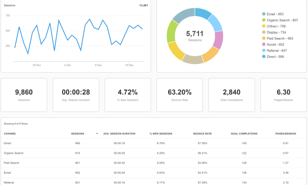Click the Direct legend dot
Image resolution: width=308 pixels, height=185 pixels.
264,56
